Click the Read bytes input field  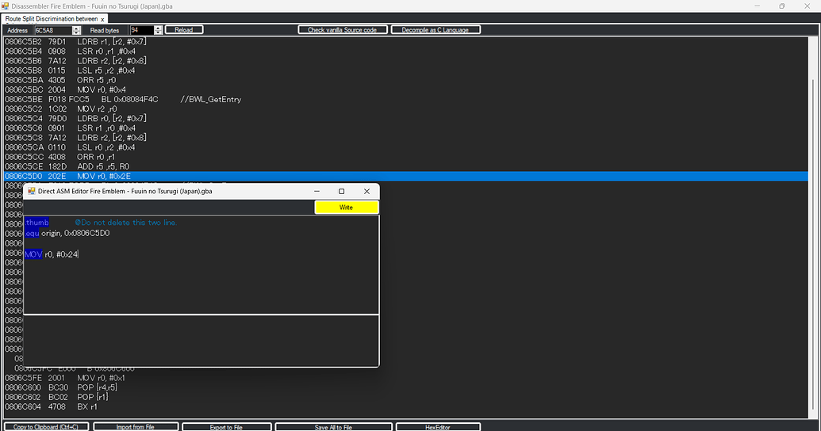(x=142, y=30)
